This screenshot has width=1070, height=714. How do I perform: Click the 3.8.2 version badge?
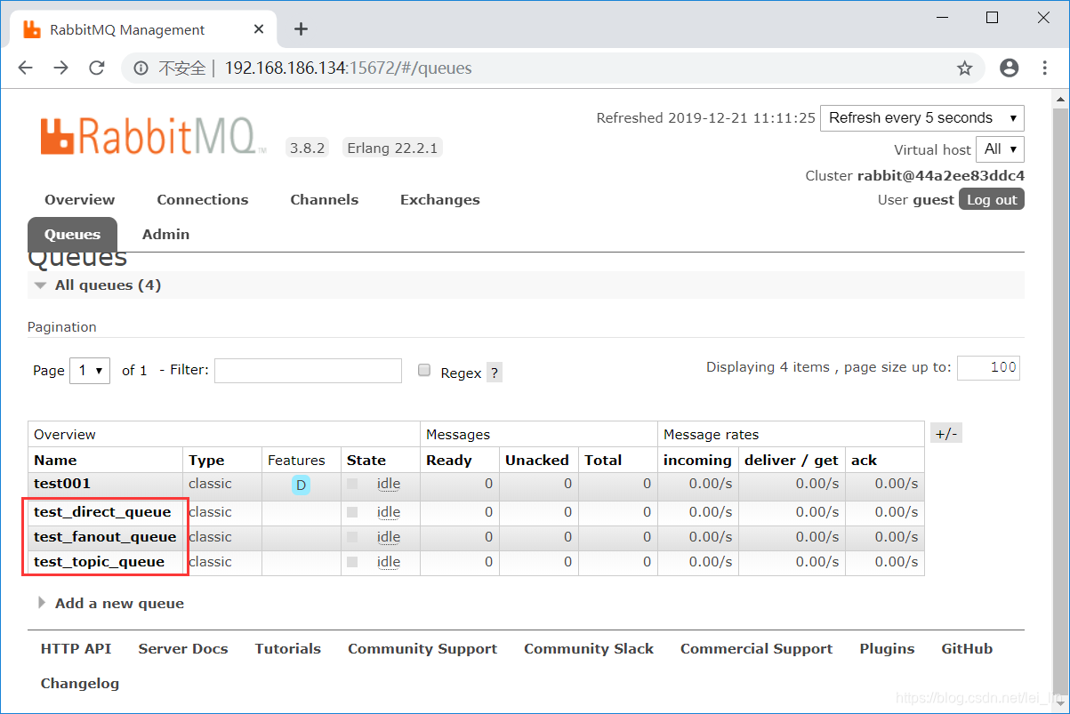[308, 148]
